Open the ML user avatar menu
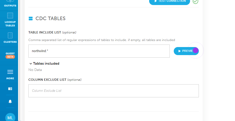This screenshot has height=121, width=235. [10, 117]
